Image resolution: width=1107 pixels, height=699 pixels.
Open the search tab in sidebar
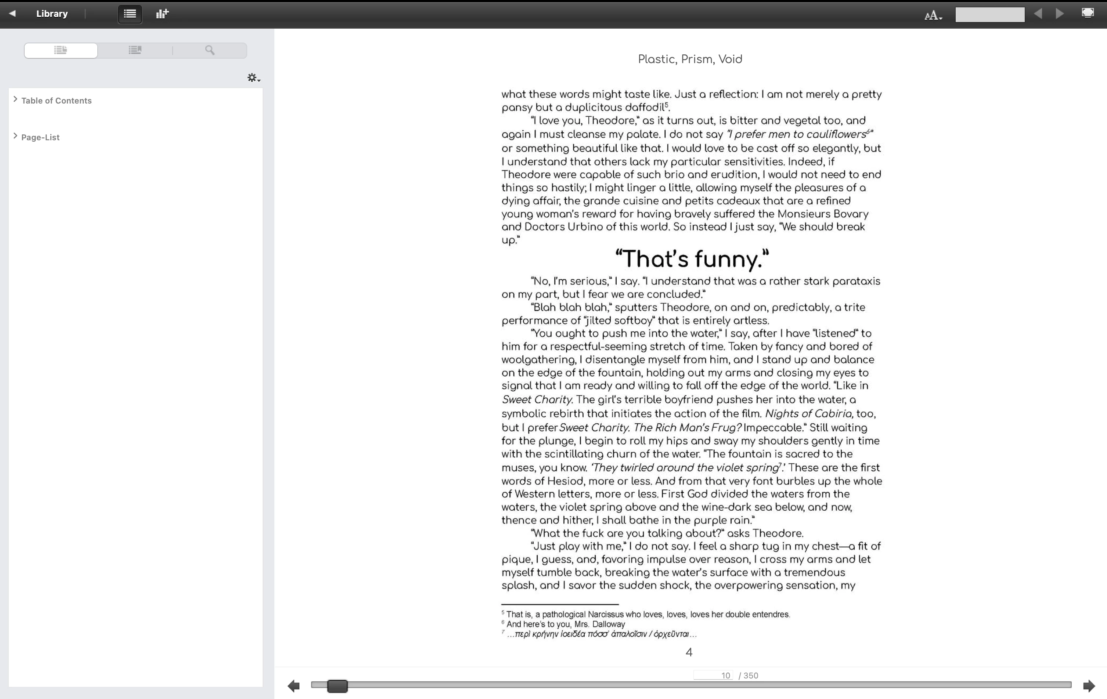210,50
